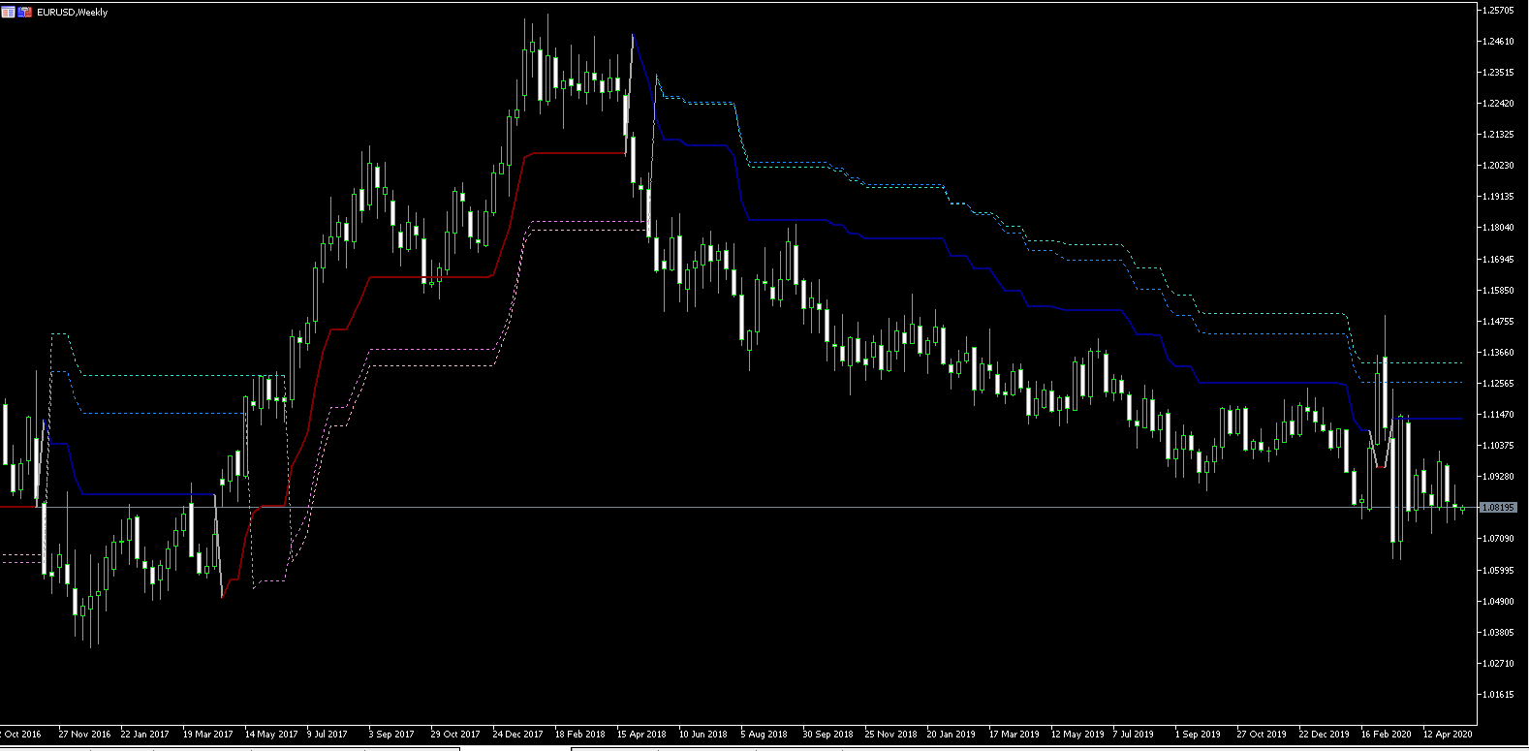Screen dimensions: 1529x751
Task: Select the 19 Mar 2017 date marker
Action: point(207,734)
